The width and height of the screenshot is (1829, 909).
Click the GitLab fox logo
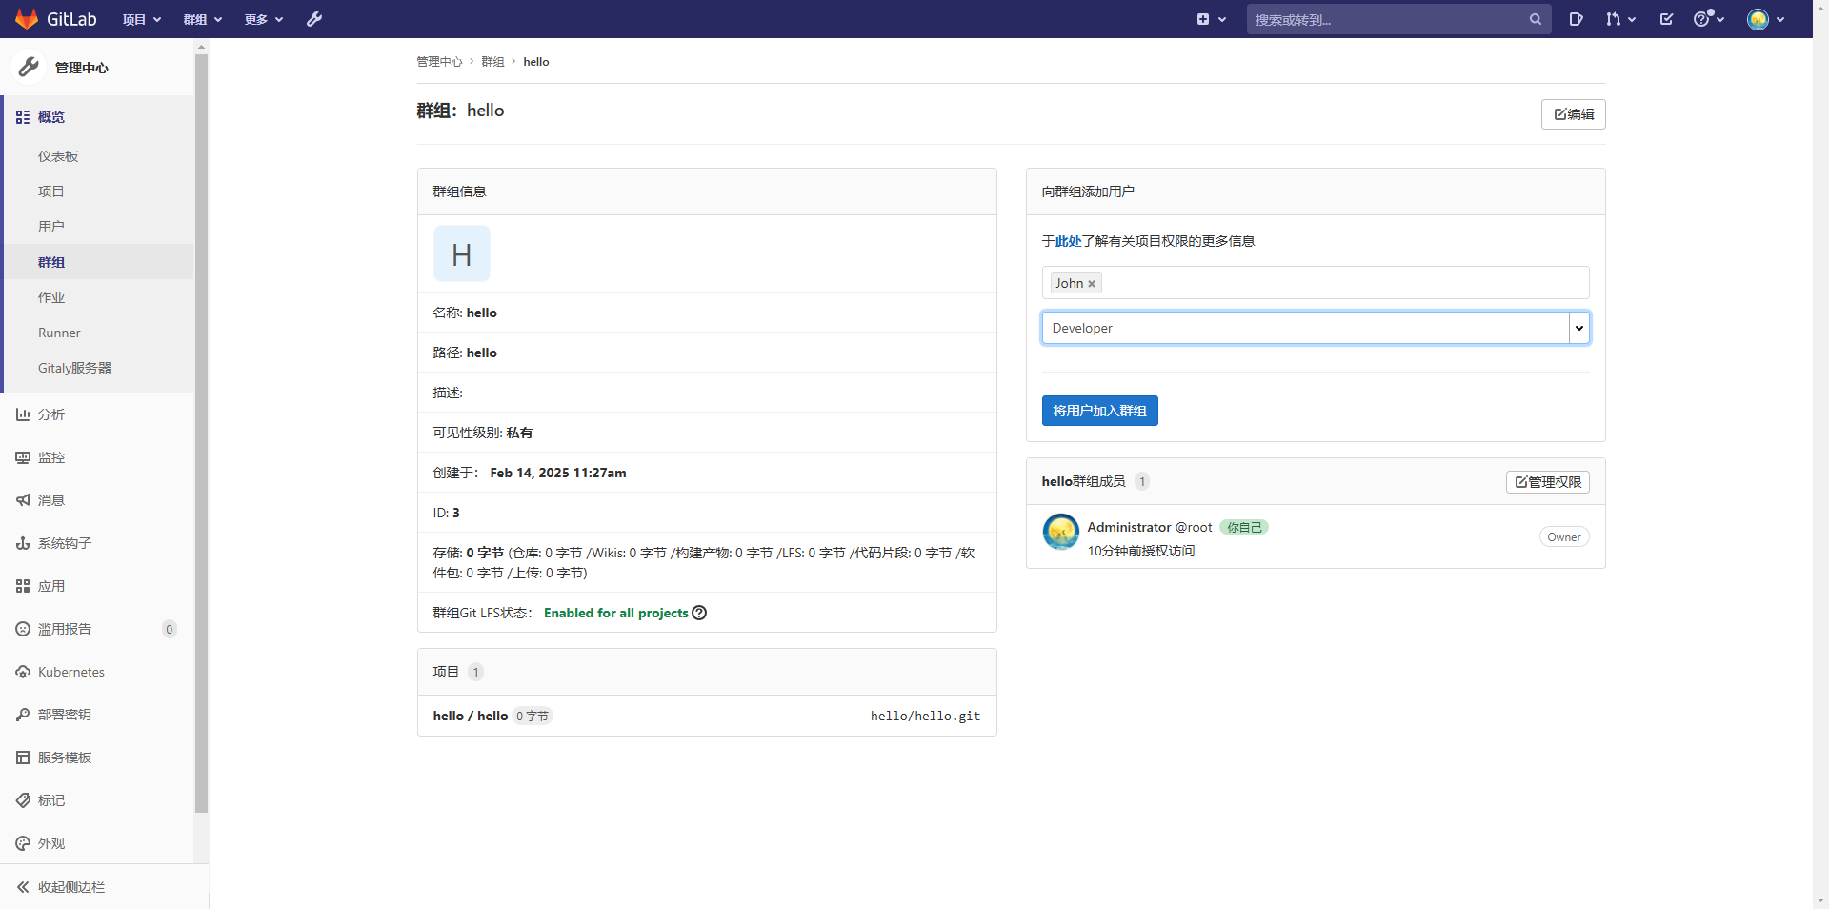pos(27,19)
